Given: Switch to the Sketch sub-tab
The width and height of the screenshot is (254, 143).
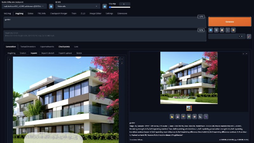Looking at the screenshot, I should [23, 53].
